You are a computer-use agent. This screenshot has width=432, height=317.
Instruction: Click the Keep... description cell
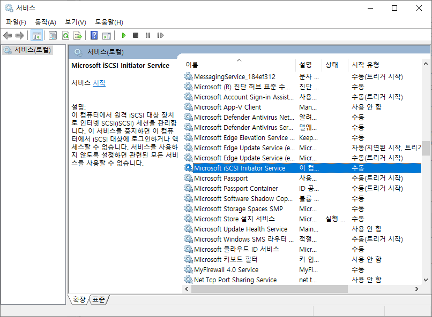pyautogui.click(x=309, y=137)
